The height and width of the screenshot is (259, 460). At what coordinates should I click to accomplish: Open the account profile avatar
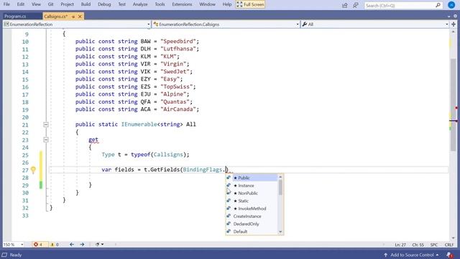point(451,5)
